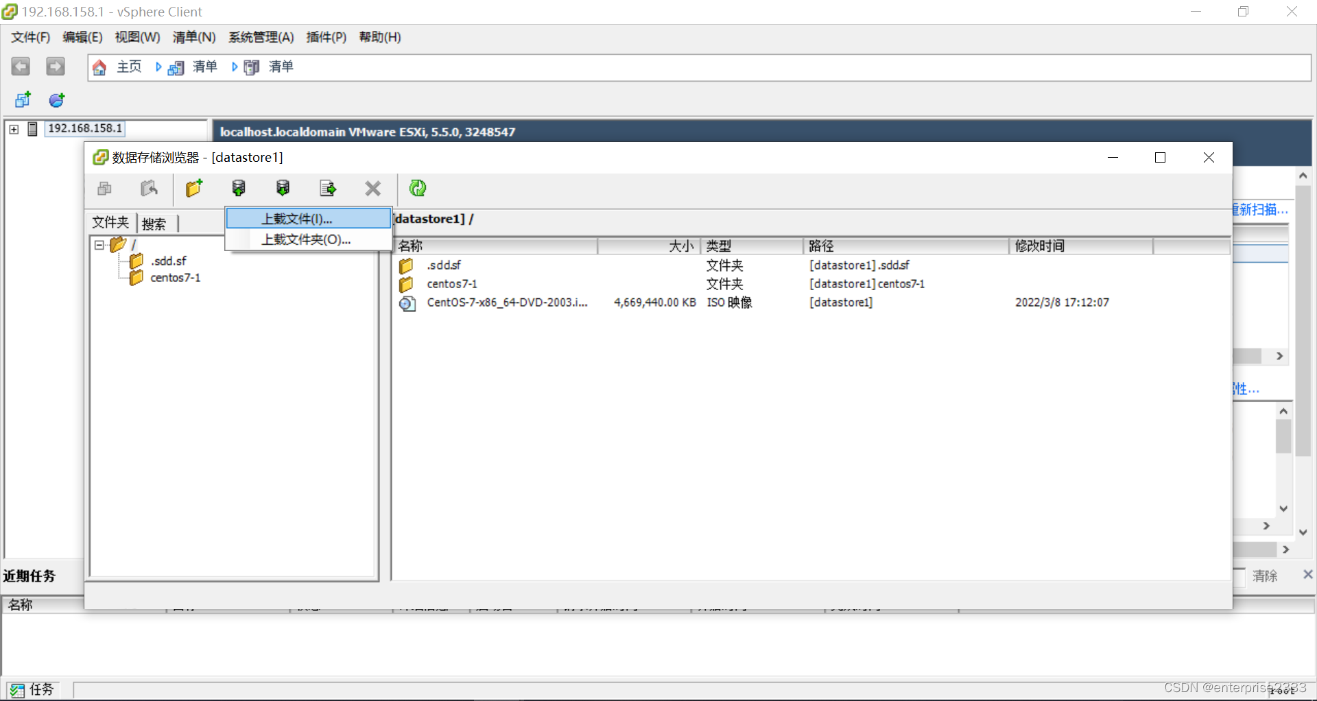
Task: Click the back navigation arrow icon
Action: pos(21,67)
